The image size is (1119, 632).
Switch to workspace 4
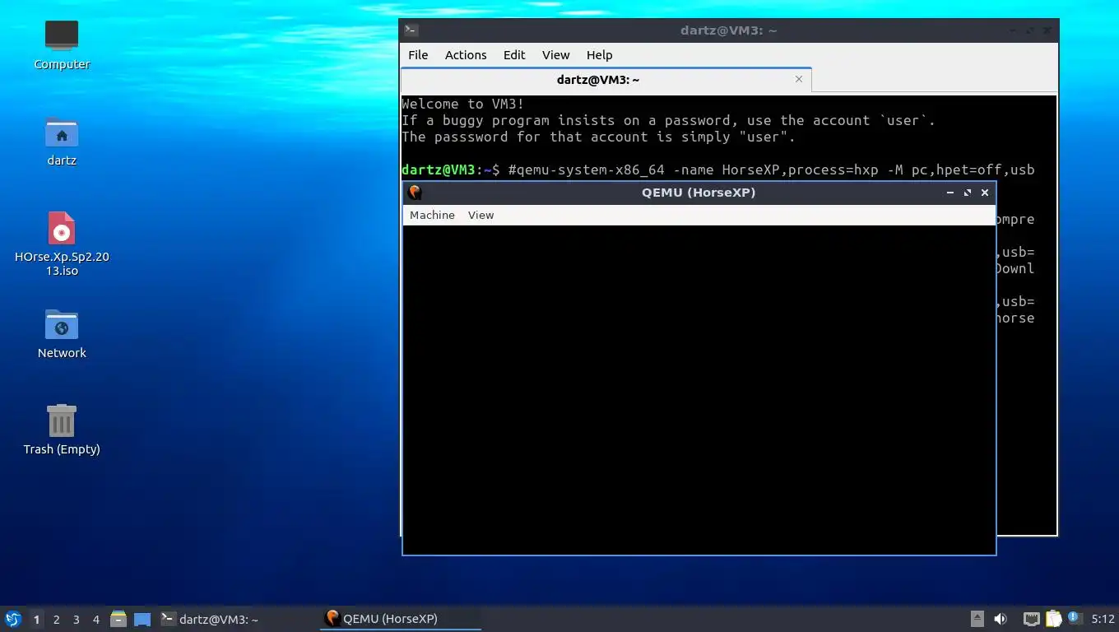[x=96, y=619]
